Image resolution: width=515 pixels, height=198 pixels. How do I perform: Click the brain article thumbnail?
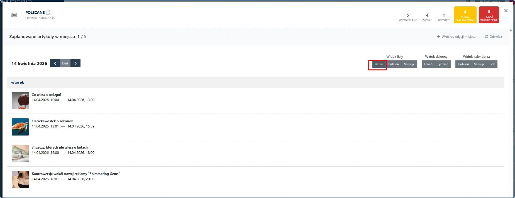point(20,101)
